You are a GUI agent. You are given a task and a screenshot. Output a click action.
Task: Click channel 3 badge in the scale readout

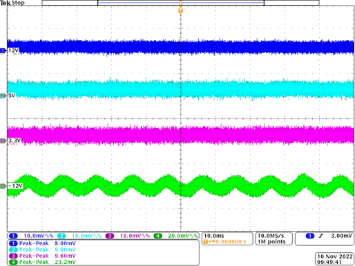pos(110,236)
